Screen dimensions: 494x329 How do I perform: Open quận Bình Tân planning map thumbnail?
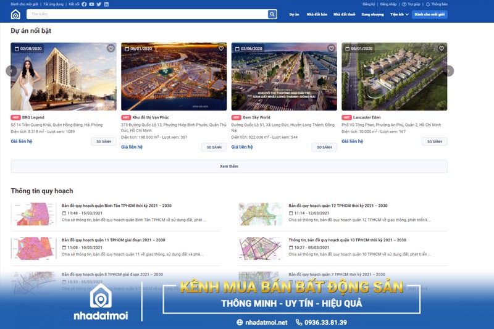click(x=33, y=214)
